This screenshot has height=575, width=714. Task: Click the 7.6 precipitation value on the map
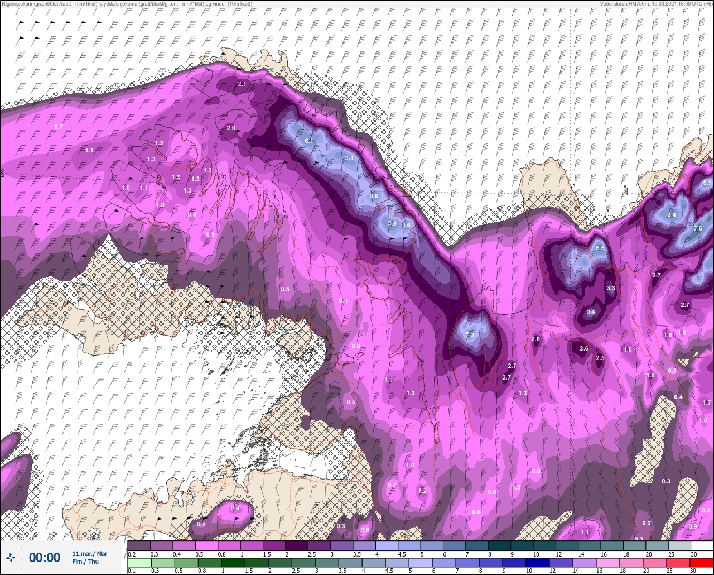pos(698,229)
